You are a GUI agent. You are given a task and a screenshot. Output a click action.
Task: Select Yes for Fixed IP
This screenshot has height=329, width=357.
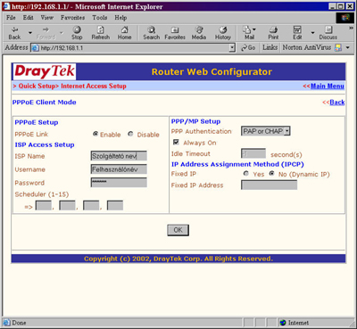coord(245,173)
